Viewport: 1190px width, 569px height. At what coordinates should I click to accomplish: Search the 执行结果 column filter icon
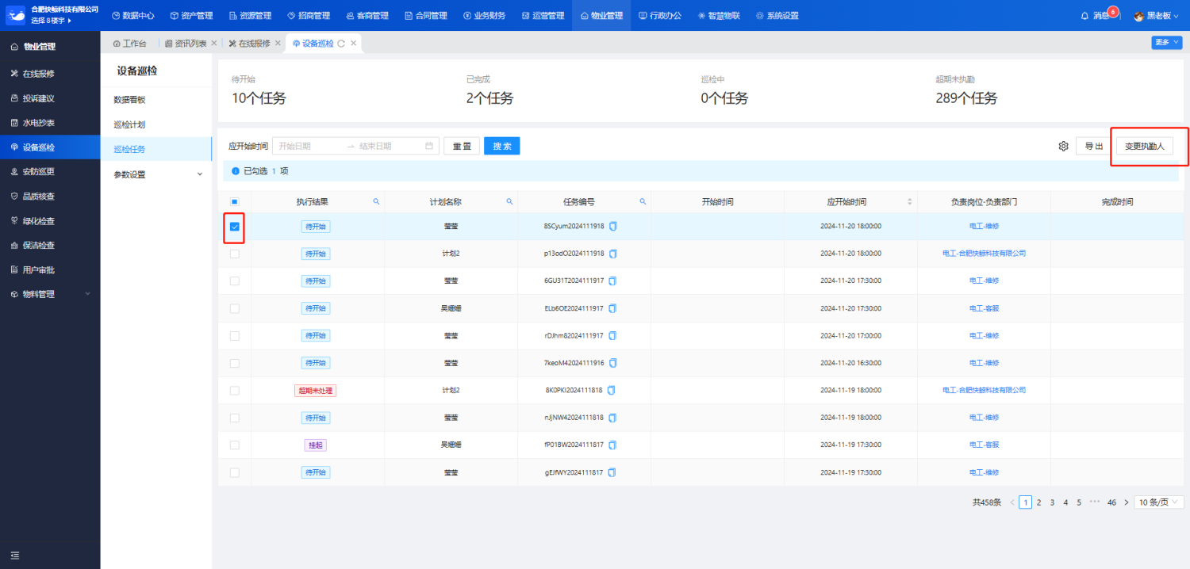(376, 202)
